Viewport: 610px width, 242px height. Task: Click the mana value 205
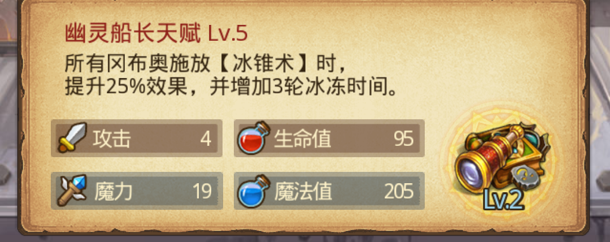click(x=399, y=191)
